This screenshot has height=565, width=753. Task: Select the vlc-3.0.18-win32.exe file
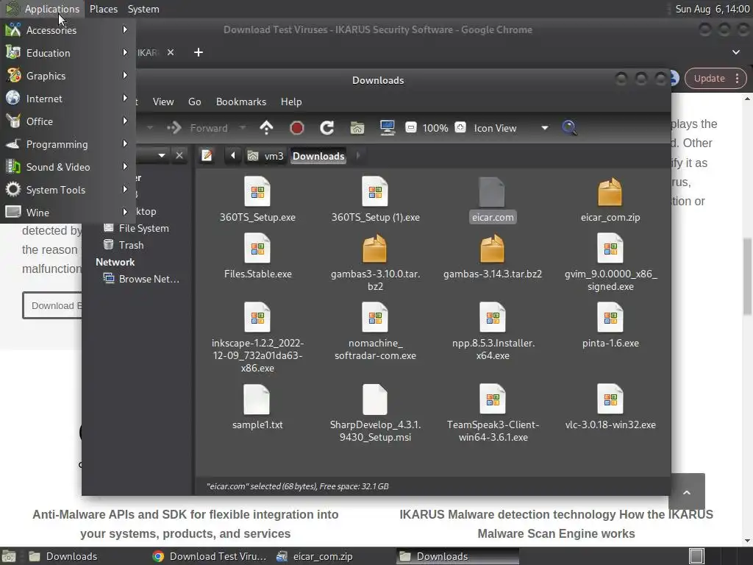(610, 407)
